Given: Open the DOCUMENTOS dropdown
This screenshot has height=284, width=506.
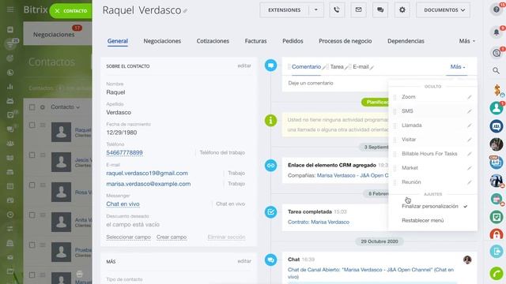Looking at the screenshot, I should pos(443,10).
